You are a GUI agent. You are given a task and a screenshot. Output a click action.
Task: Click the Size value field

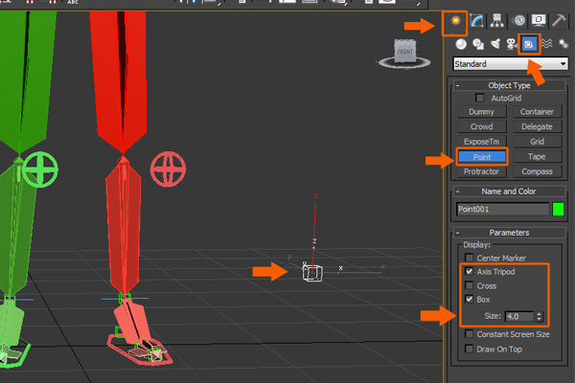(x=519, y=316)
